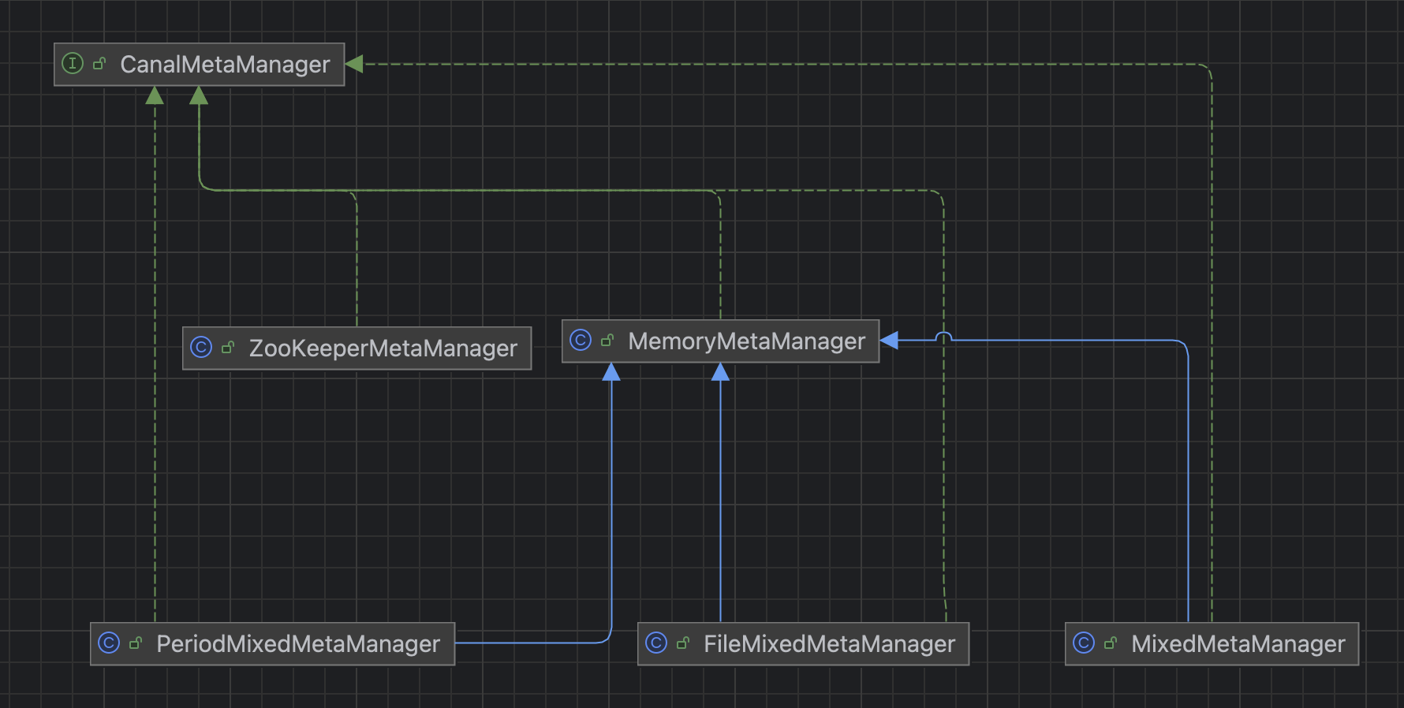Click the lock icon beside ZooKeeperMetaManager

[x=228, y=347]
